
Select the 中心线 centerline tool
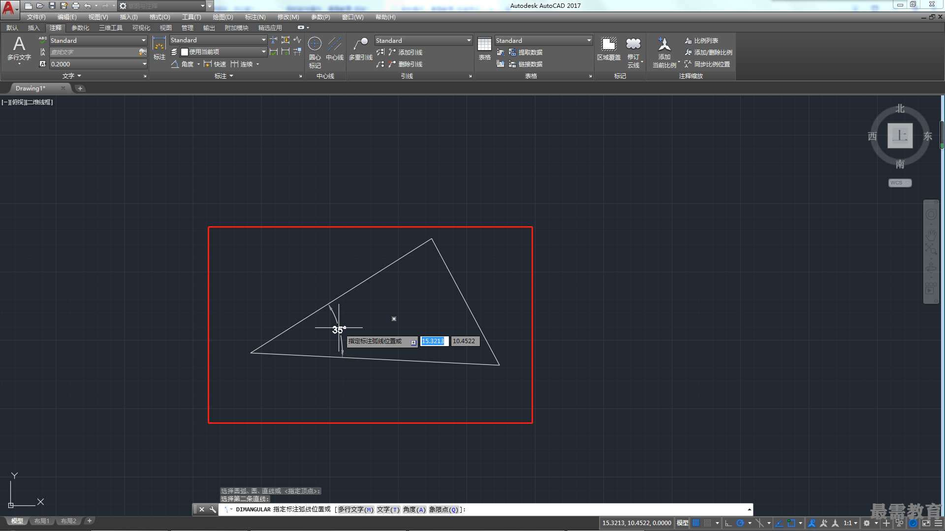tap(335, 49)
